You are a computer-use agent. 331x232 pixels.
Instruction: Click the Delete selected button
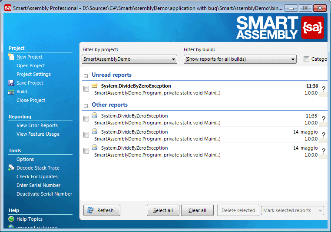coord(238,210)
